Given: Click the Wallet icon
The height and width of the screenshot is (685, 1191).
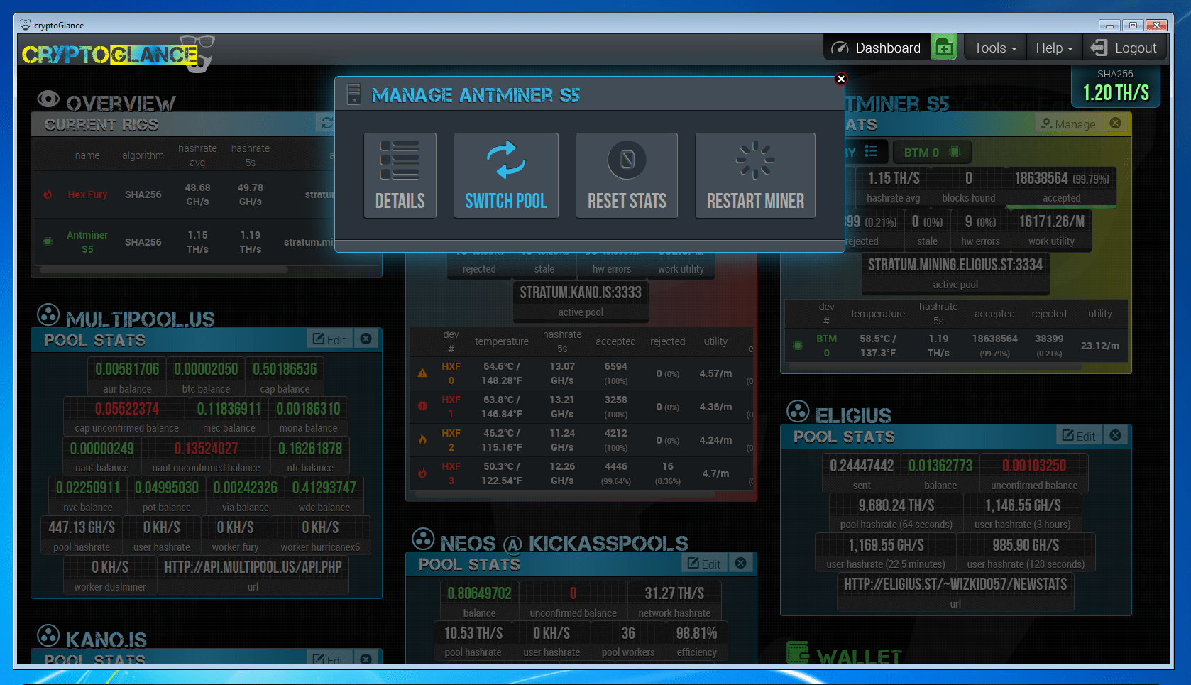Looking at the screenshot, I should point(798,652).
